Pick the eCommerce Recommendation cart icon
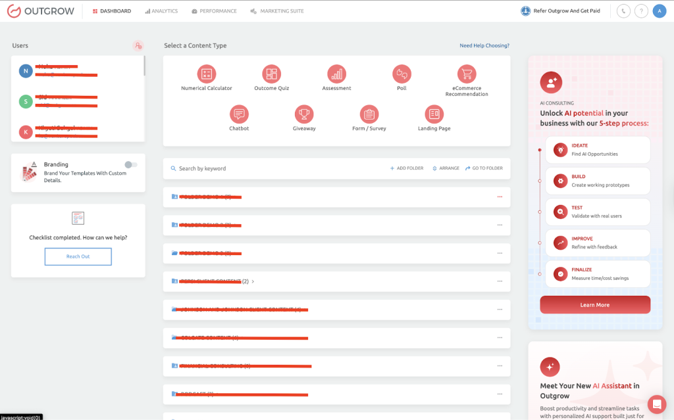Viewport: 674px width, 420px height. [x=467, y=74]
